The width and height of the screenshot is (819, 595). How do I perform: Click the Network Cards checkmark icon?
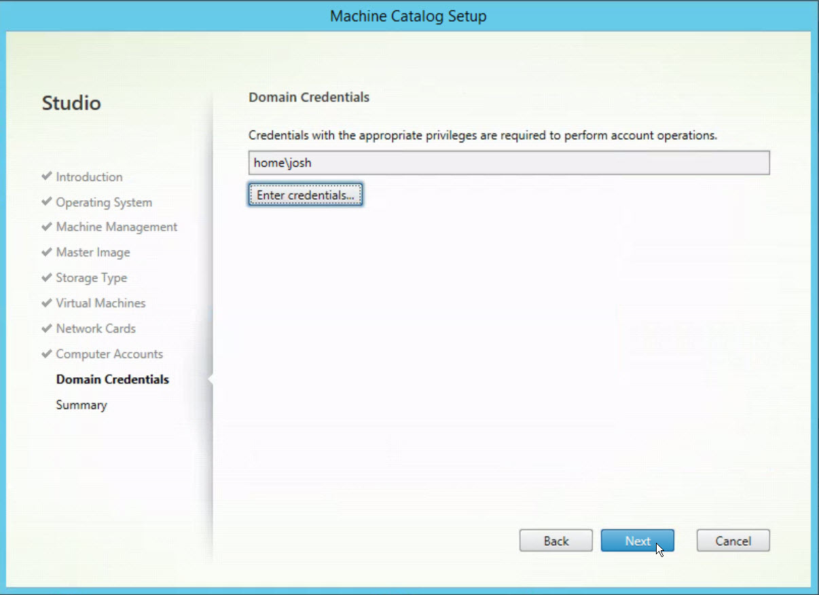pos(46,328)
